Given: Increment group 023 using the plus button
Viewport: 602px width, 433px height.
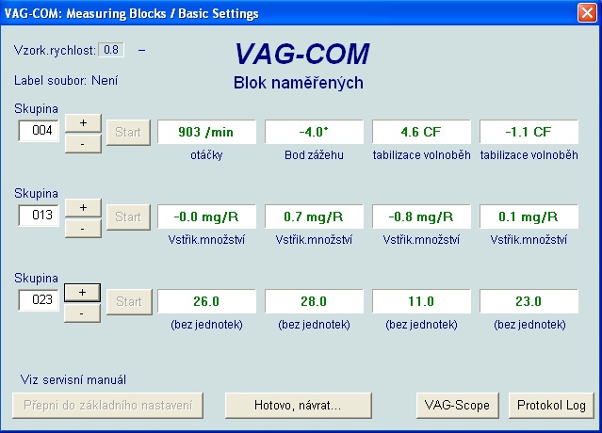Looking at the screenshot, I should tap(82, 292).
